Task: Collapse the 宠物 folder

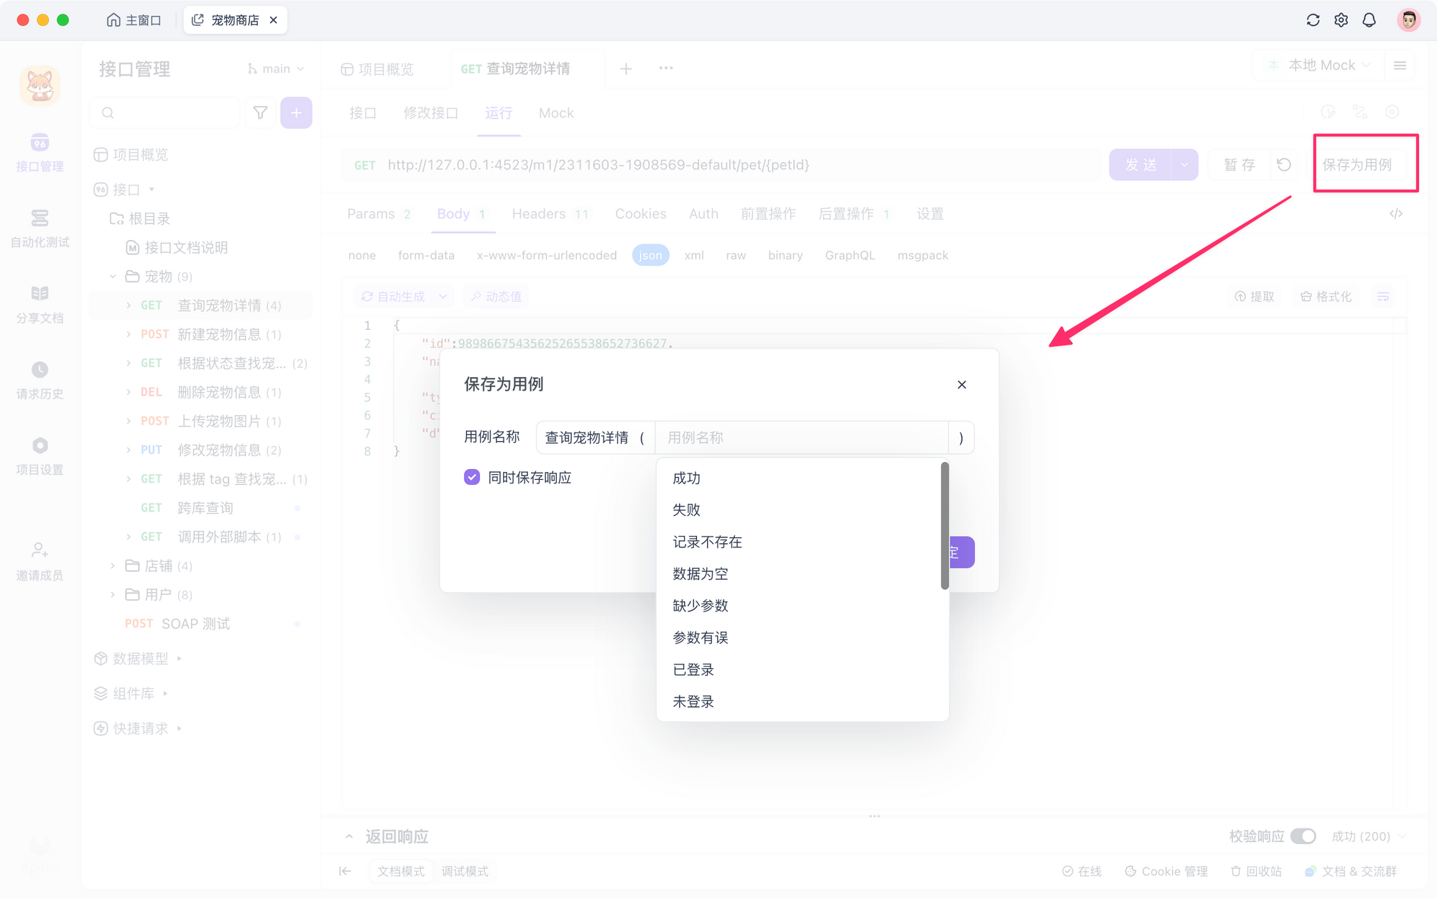Action: (113, 277)
